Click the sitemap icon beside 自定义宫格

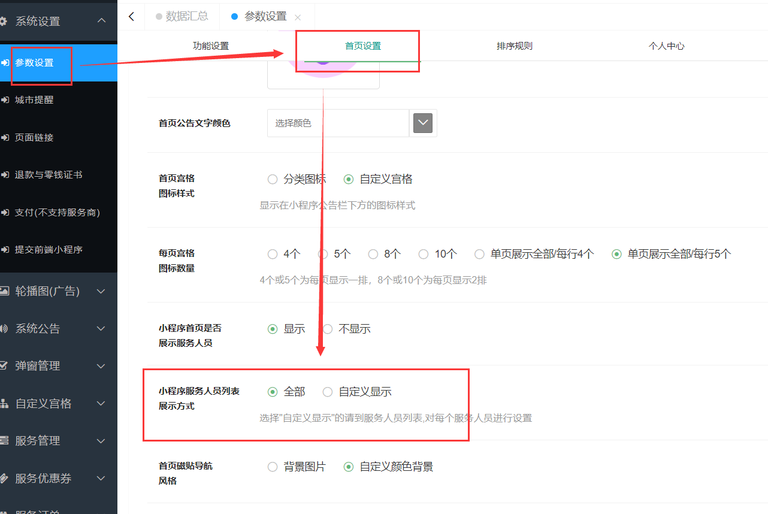(x=4, y=403)
